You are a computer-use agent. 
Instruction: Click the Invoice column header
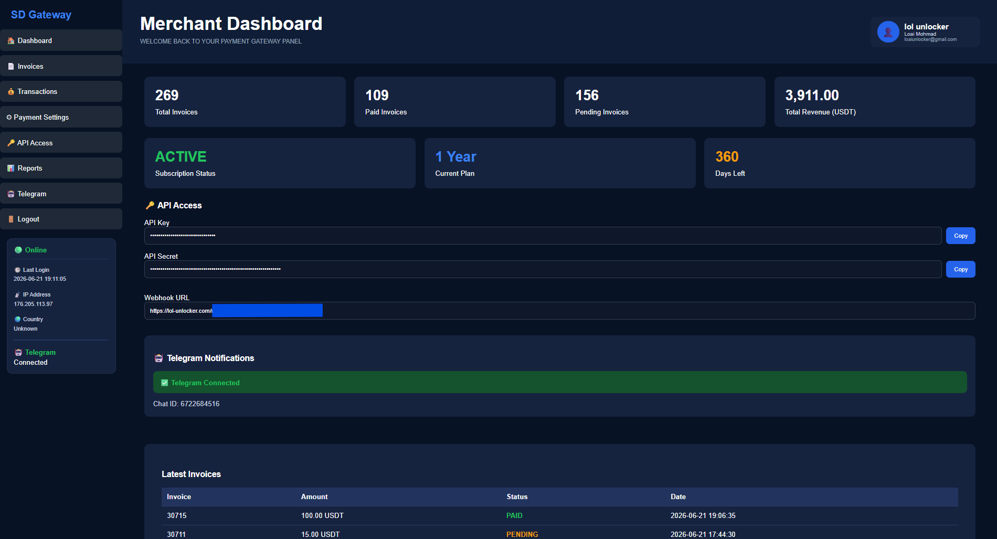click(179, 496)
